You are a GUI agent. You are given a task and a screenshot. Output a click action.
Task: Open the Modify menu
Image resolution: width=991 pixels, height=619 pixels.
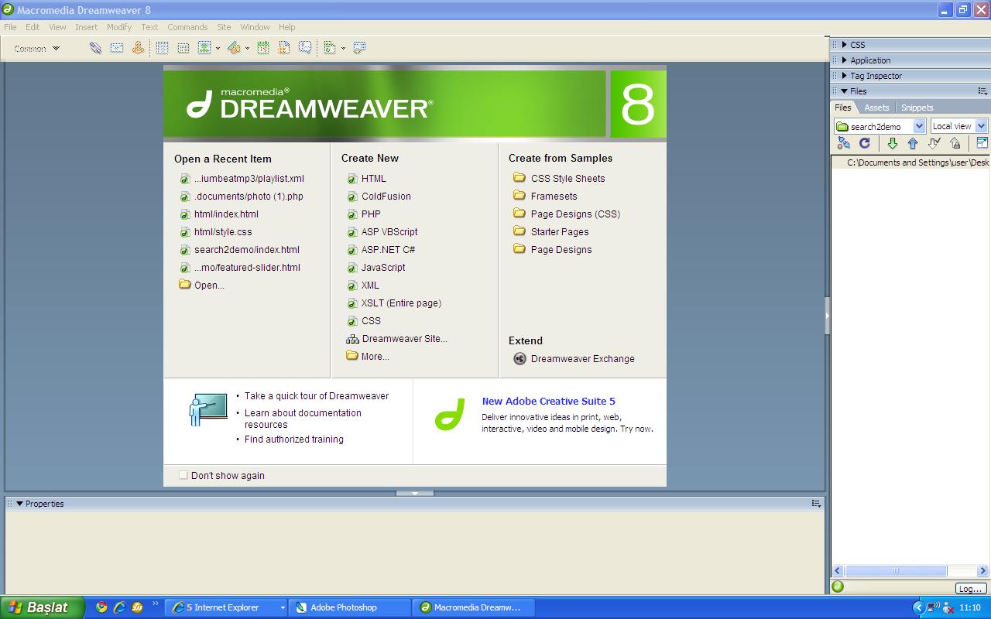(x=119, y=27)
